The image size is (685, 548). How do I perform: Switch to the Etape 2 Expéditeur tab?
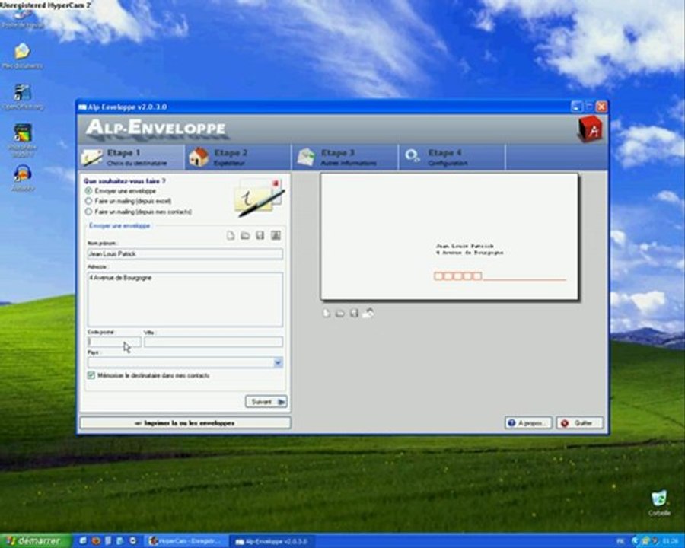coord(238,158)
